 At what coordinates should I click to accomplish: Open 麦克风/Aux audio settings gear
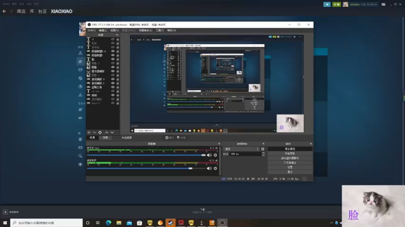pos(216,155)
